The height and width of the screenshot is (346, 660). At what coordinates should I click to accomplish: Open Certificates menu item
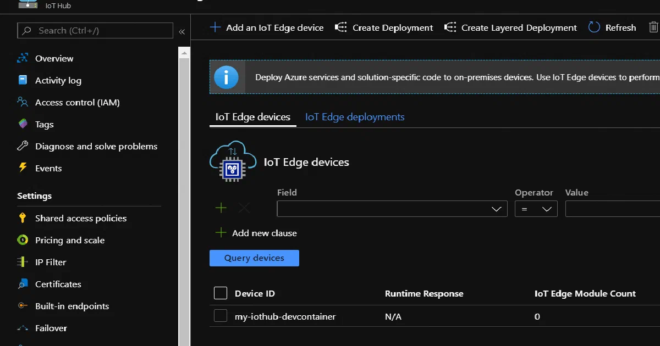point(58,284)
